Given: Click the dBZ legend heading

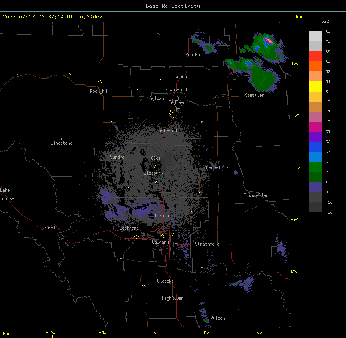Looking at the screenshot, I should click(x=325, y=21).
